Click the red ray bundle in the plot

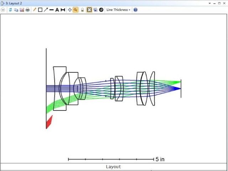49,122
